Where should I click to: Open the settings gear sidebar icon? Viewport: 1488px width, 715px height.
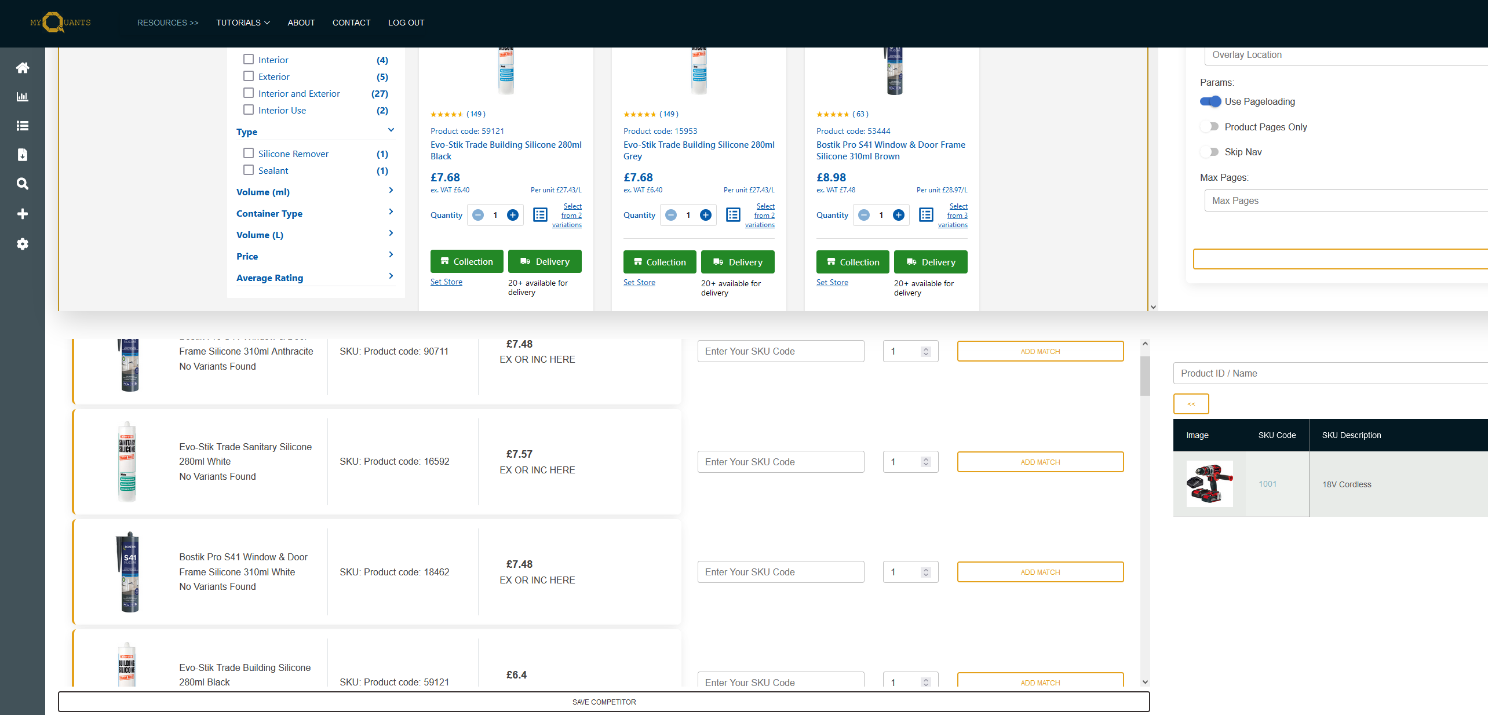[23, 244]
